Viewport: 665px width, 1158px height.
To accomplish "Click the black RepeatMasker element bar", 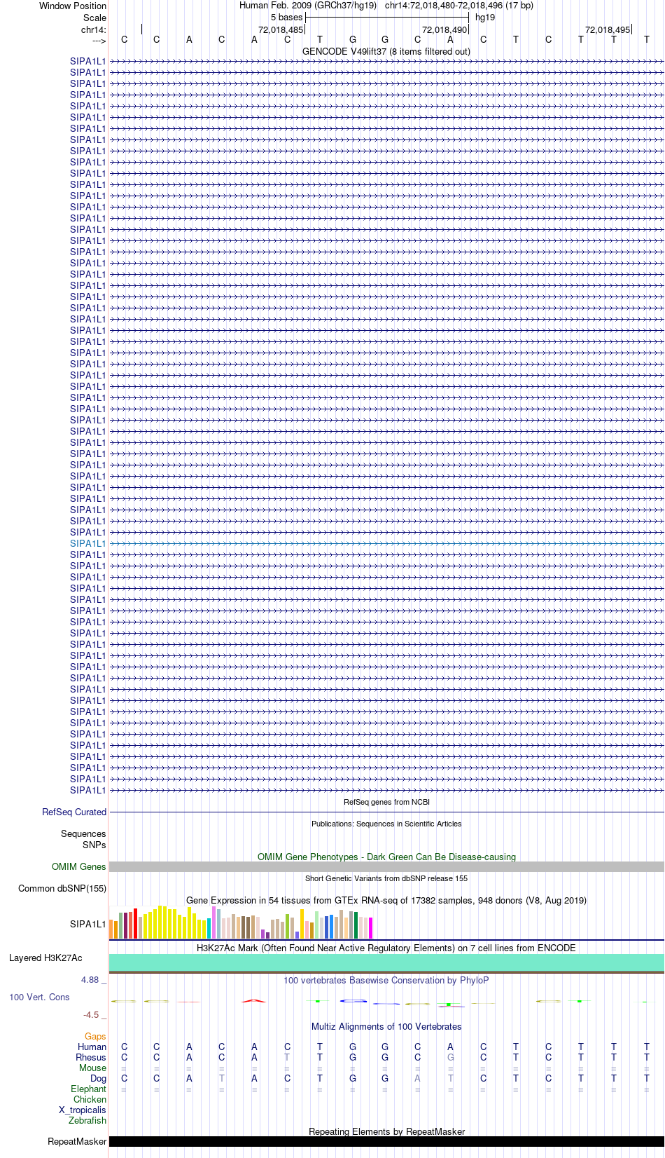I will (x=386, y=1141).
